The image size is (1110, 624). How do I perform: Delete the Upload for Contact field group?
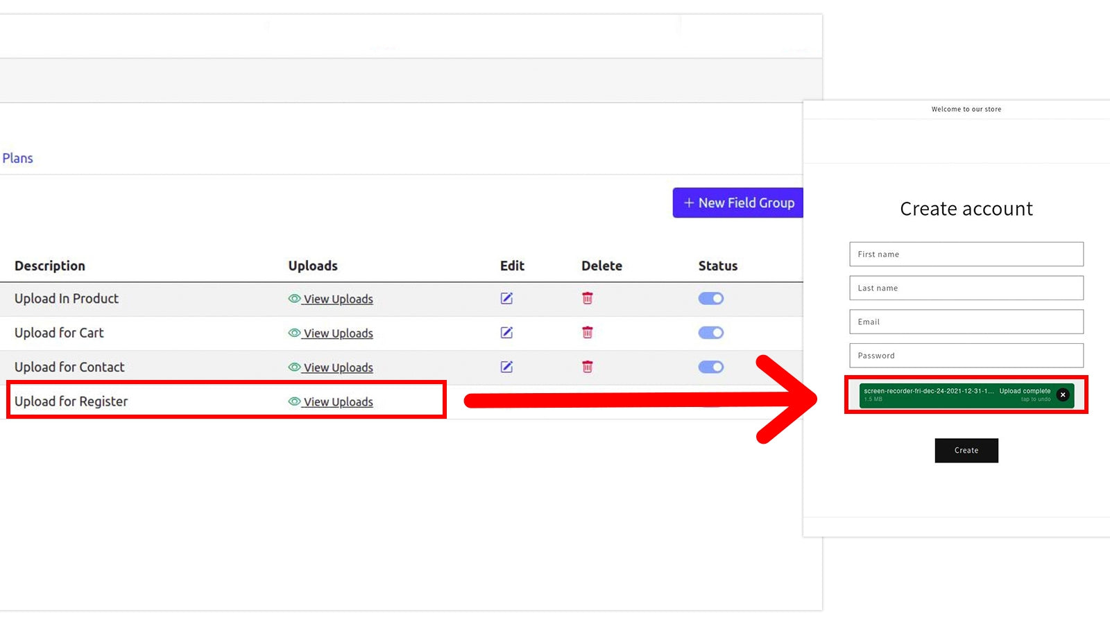tap(587, 367)
